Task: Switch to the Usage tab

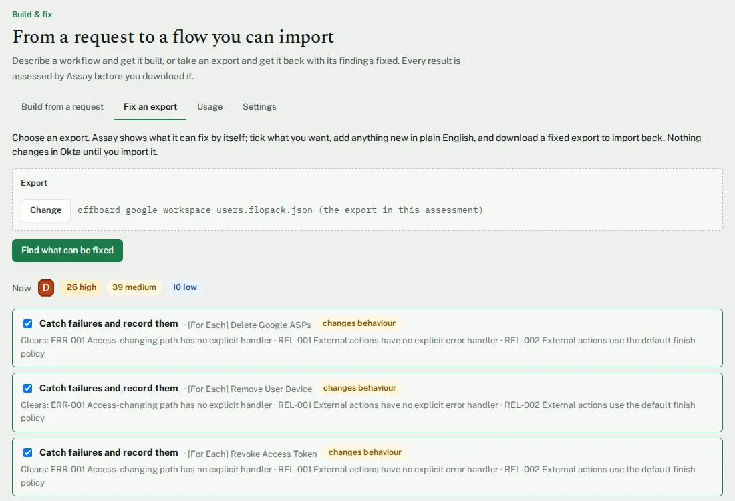Action: [x=210, y=106]
